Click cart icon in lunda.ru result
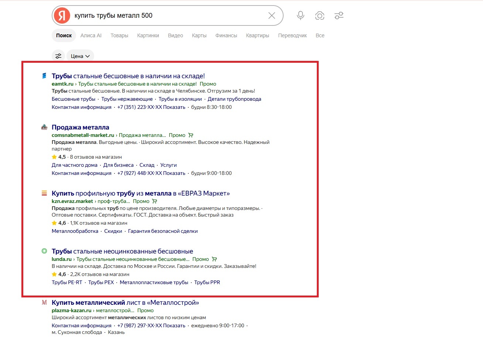Viewport: 483px width, 338px height. pyautogui.click(x=214, y=259)
